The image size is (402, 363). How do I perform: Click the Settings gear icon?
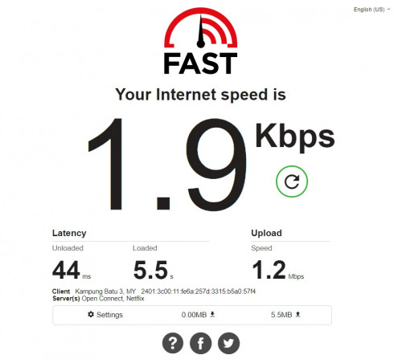(x=91, y=314)
